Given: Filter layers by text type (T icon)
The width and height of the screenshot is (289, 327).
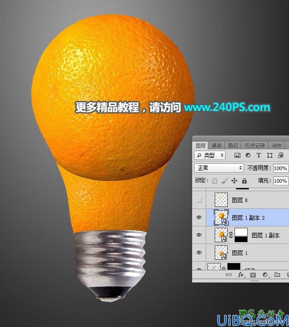Looking at the screenshot, I should coord(259,155).
